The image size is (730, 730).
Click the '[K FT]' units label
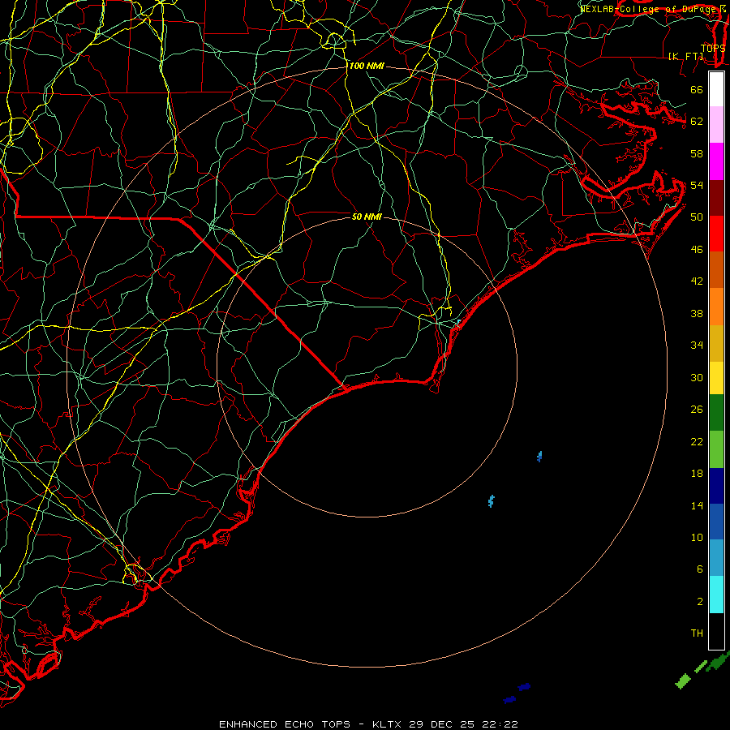[685, 57]
